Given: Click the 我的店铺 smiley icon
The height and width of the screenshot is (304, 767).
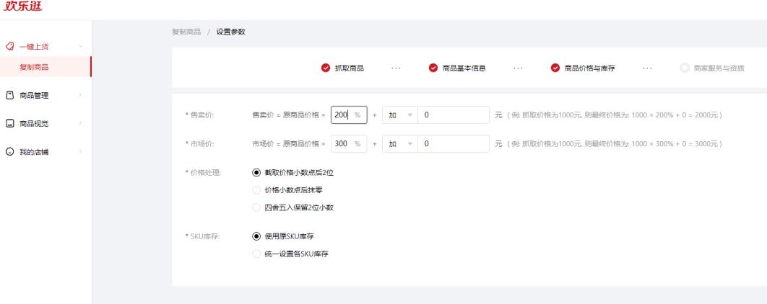Looking at the screenshot, I should point(10,152).
